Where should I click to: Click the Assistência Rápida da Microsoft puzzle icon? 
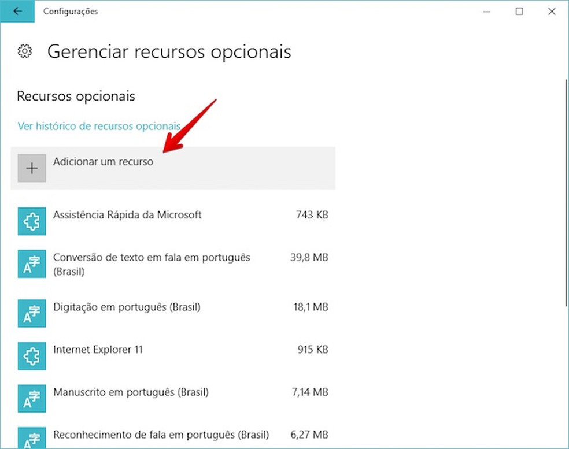(32, 221)
